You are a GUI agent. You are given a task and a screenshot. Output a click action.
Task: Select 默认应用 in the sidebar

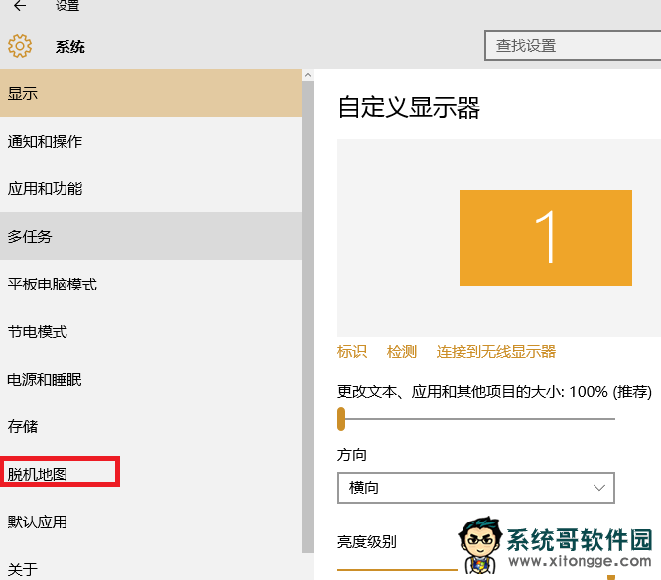149,522
